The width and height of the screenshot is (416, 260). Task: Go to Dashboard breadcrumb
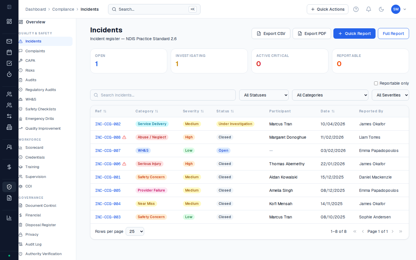pos(36,9)
